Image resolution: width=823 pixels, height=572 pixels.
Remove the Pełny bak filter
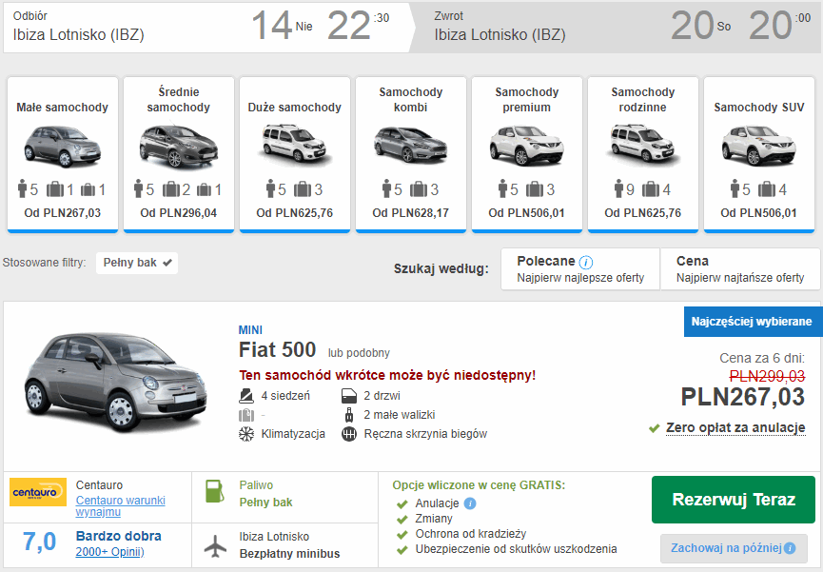click(167, 263)
